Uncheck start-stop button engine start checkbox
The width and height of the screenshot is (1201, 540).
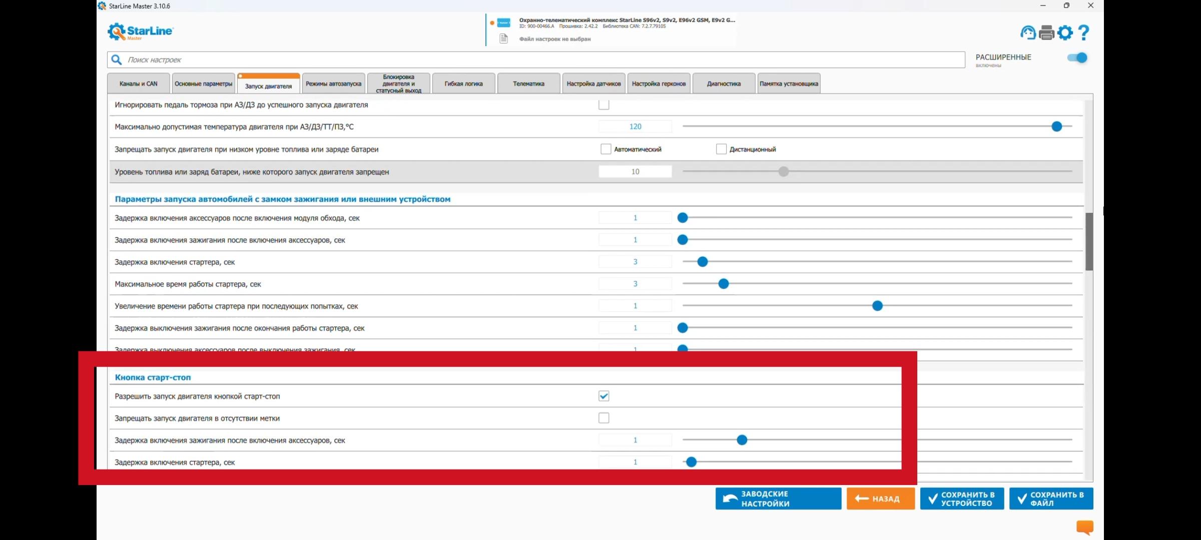point(604,396)
